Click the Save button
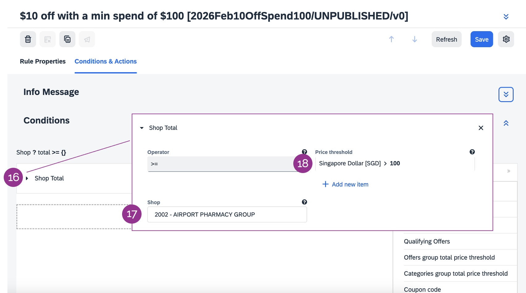The image size is (526, 293). pos(481,39)
